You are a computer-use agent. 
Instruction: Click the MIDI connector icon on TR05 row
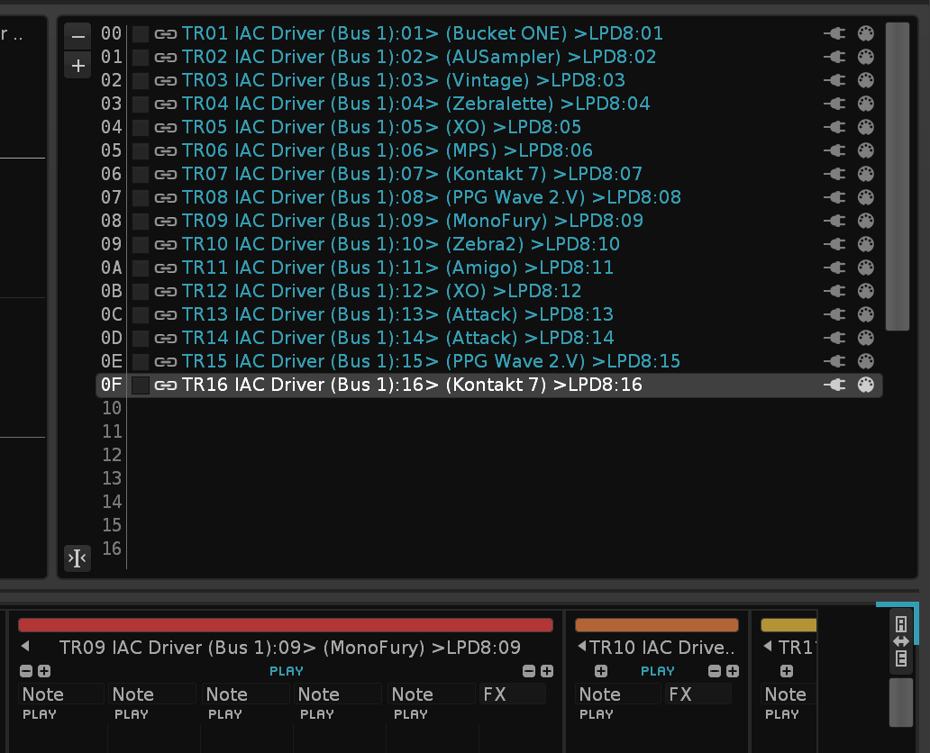(x=865, y=127)
